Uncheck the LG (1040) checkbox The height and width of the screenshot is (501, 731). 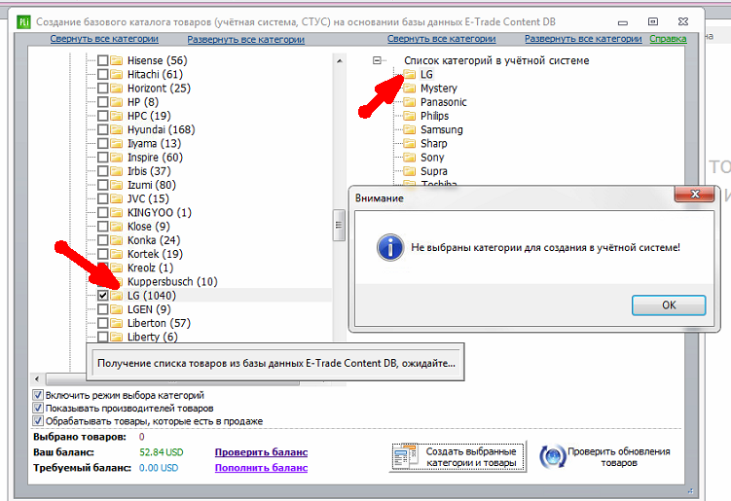[x=103, y=296]
